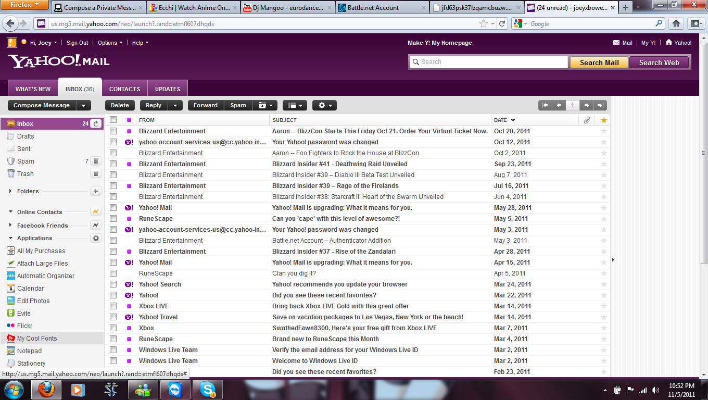Image resolution: width=708 pixels, height=400 pixels.
Task: Click the Sign Out link
Action: point(78,43)
